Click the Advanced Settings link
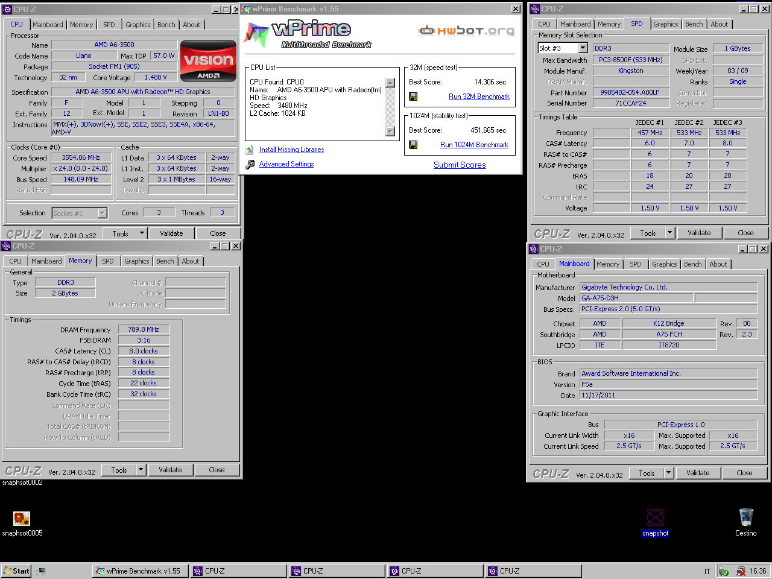The height and width of the screenshot is (579, 772). click(x=286, y=164)
